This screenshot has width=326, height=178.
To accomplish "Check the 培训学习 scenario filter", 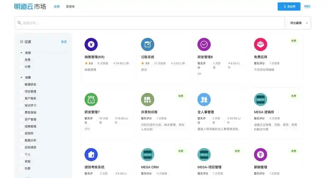I will 21,105.
